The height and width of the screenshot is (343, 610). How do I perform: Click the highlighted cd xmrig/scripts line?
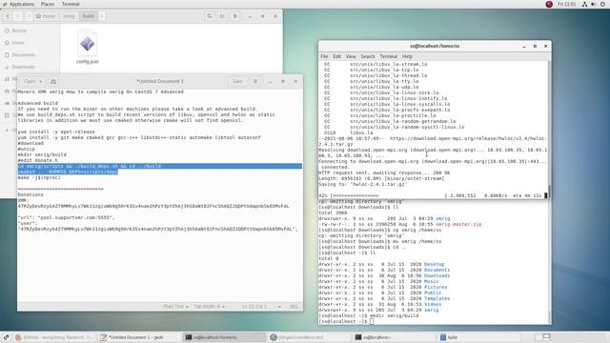tap(159, 166)
